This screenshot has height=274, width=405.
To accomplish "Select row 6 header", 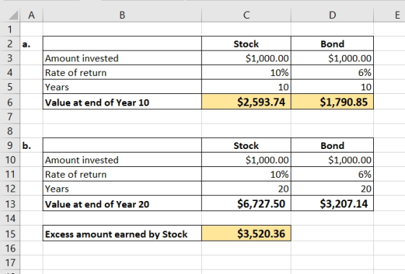I will [x=10, y=102].
